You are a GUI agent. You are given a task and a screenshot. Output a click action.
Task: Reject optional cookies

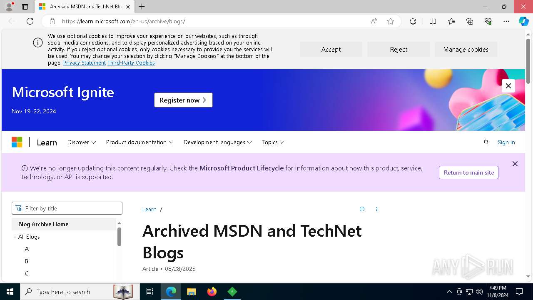[x=399, y=49]
